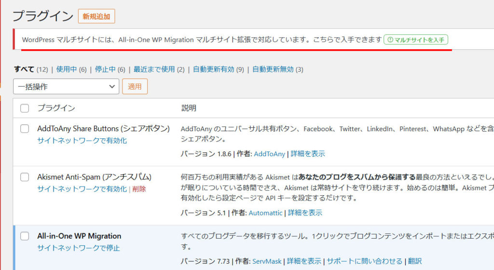Viewport: 494px width, 270px height.
Task: Filter by 自動更新有効 plugins
Action: coord(213,69)
